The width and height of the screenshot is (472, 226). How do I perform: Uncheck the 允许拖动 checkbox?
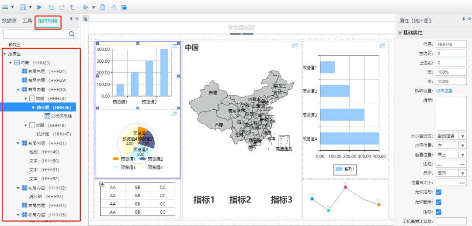click(439, 192)
